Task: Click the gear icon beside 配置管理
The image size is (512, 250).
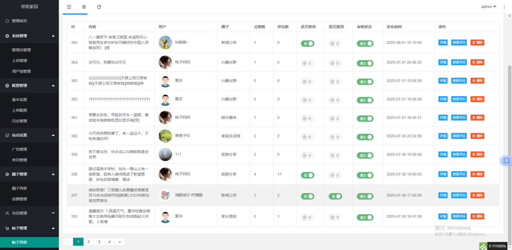Action: pyautogui.click(x=7, y=86)
